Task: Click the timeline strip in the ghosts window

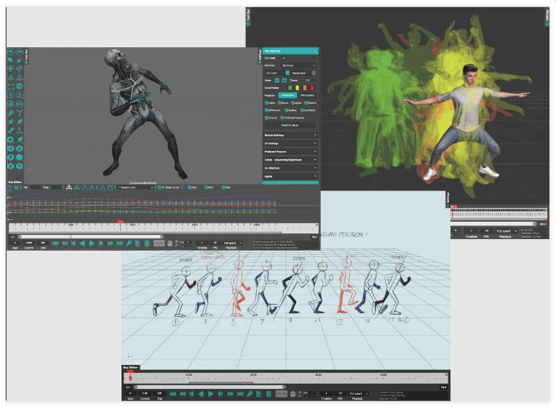Action: [499, 214]
